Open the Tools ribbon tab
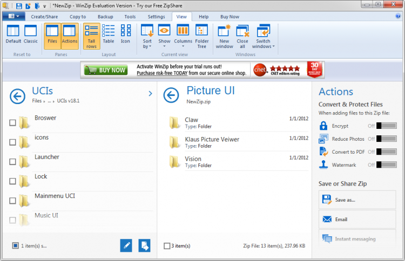Viewport: 405px width, 261px height. (130, 17)
